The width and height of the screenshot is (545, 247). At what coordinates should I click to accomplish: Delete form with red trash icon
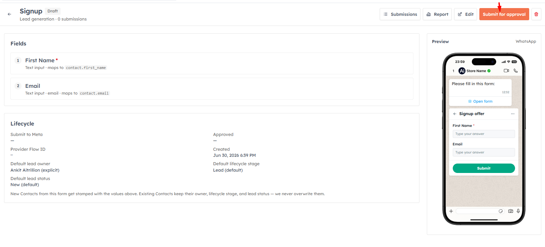pos(536,14)
